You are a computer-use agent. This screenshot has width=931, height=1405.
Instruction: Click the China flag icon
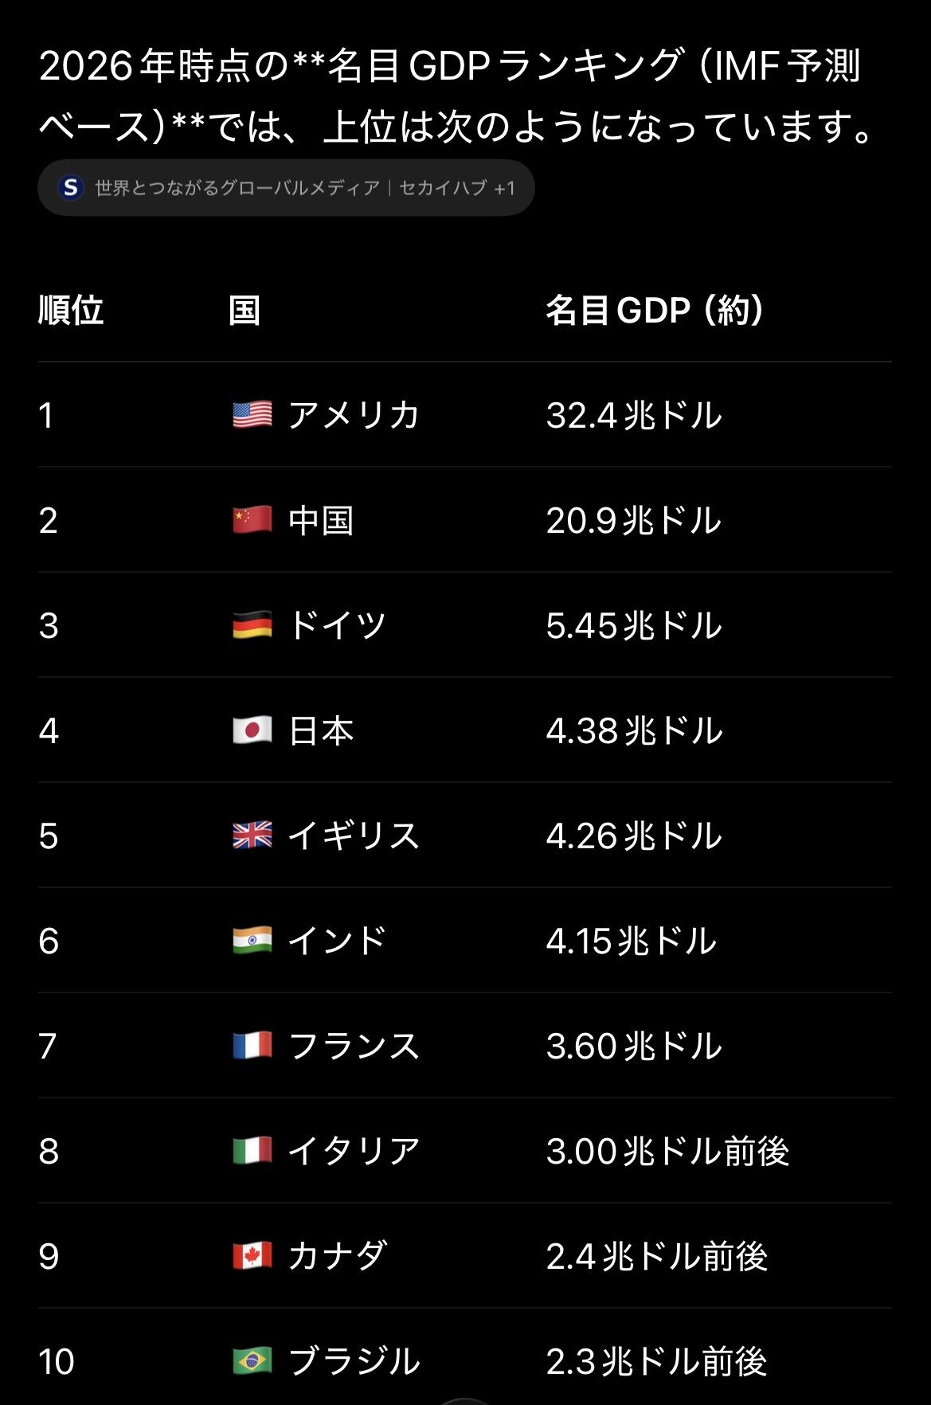(x=252, y=520)
